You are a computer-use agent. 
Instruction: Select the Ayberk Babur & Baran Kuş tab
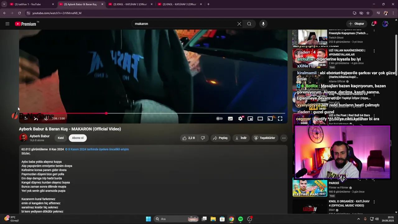coord(81,4)
